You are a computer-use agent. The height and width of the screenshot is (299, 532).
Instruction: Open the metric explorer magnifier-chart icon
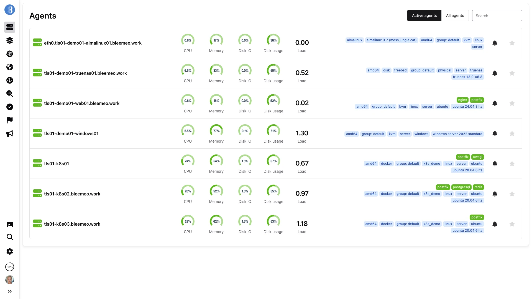pyautogui.click(x=10, y=94)
